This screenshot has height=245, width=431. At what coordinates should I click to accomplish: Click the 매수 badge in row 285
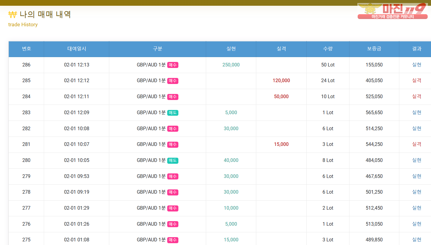[173, 81]
